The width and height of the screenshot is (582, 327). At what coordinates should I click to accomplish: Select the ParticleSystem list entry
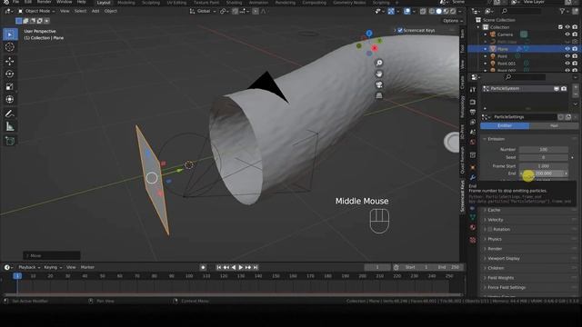(x=525, y=89)
